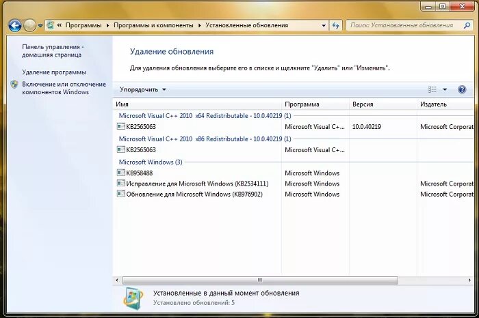Open Программы и компоненты breadcrumb

[x=153, y=25]
